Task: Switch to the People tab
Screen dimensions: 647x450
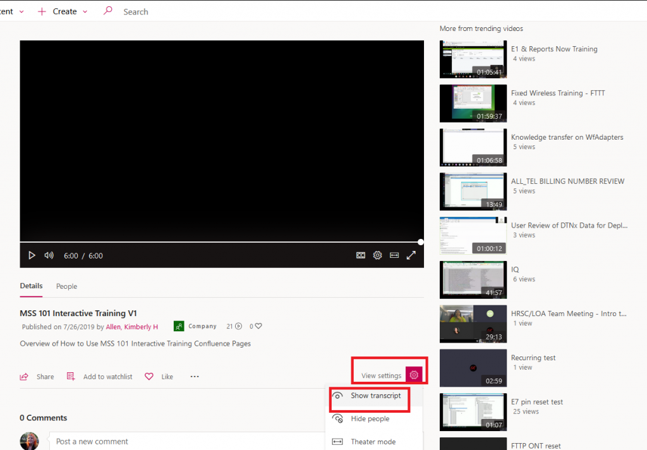Action: click(x=66, y=286)
